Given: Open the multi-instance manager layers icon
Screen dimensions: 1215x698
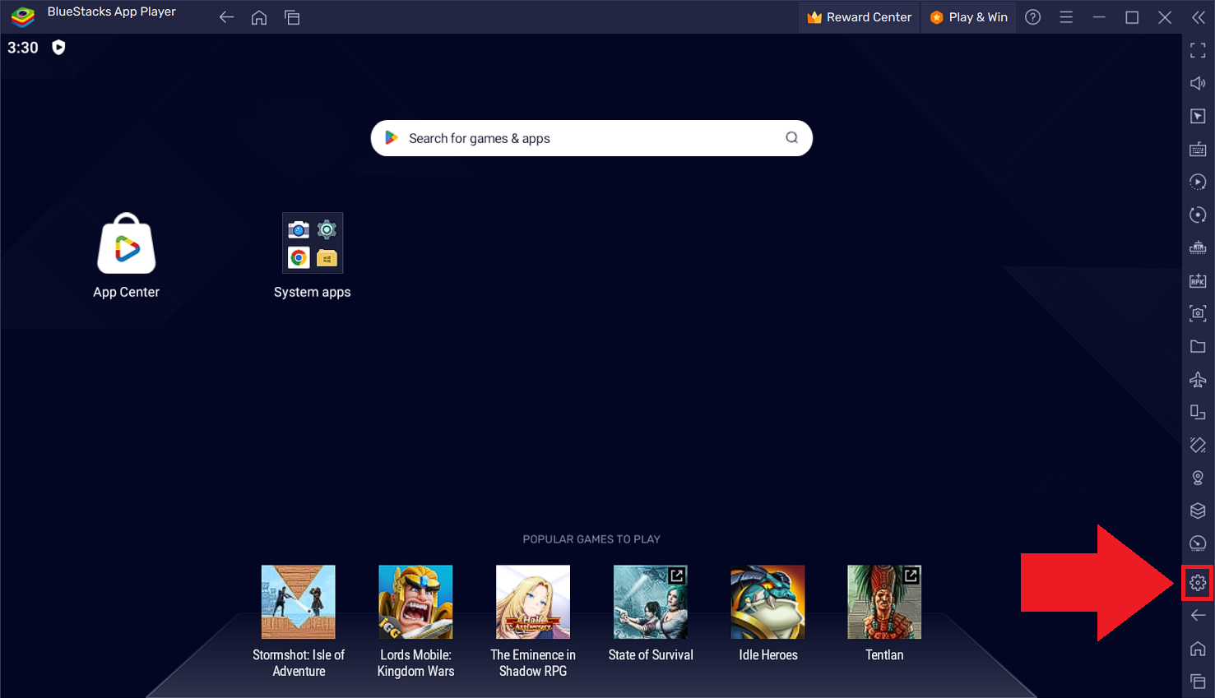Looking at the screenshot, I should (x=1198, y=511).
